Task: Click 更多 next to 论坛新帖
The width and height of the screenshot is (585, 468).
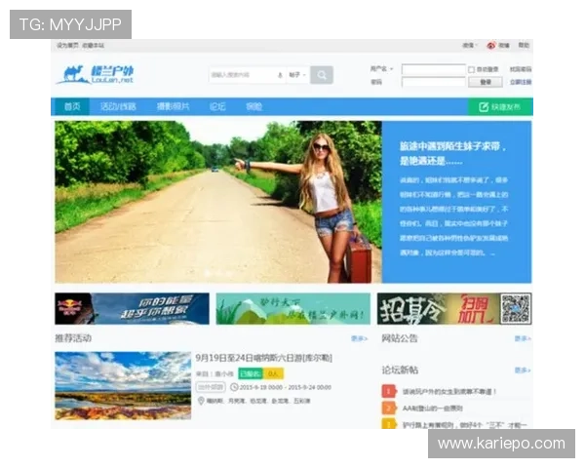Action: [x=523, y=370]
